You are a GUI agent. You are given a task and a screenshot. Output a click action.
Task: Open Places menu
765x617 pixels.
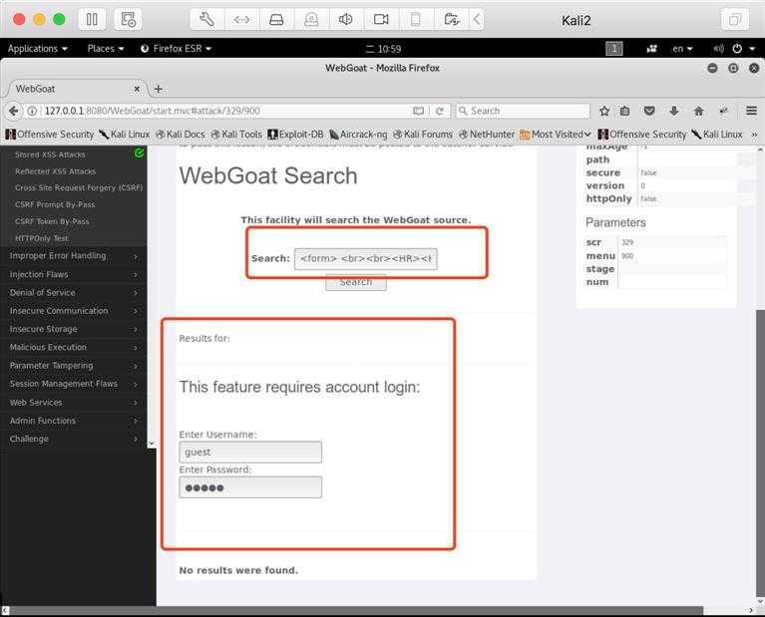106,48
